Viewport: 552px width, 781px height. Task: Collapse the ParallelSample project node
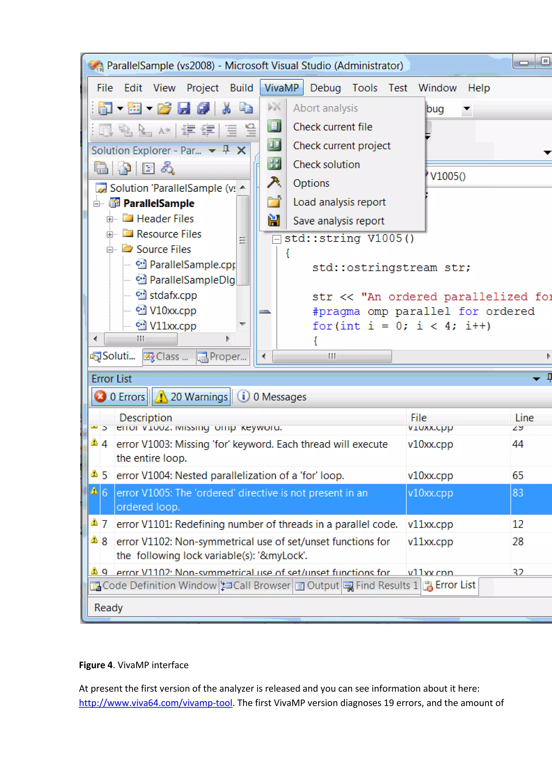click(97, 204)
